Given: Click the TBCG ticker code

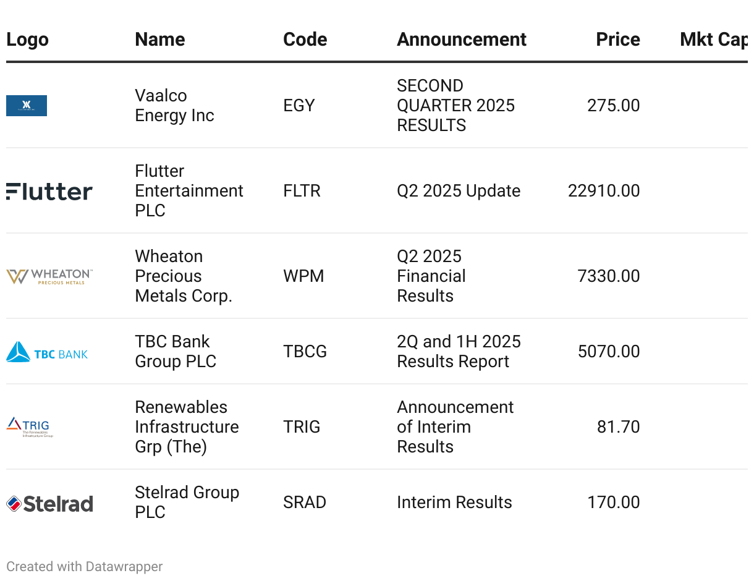Looking at the screenshot, I should (x=305, y=352).
